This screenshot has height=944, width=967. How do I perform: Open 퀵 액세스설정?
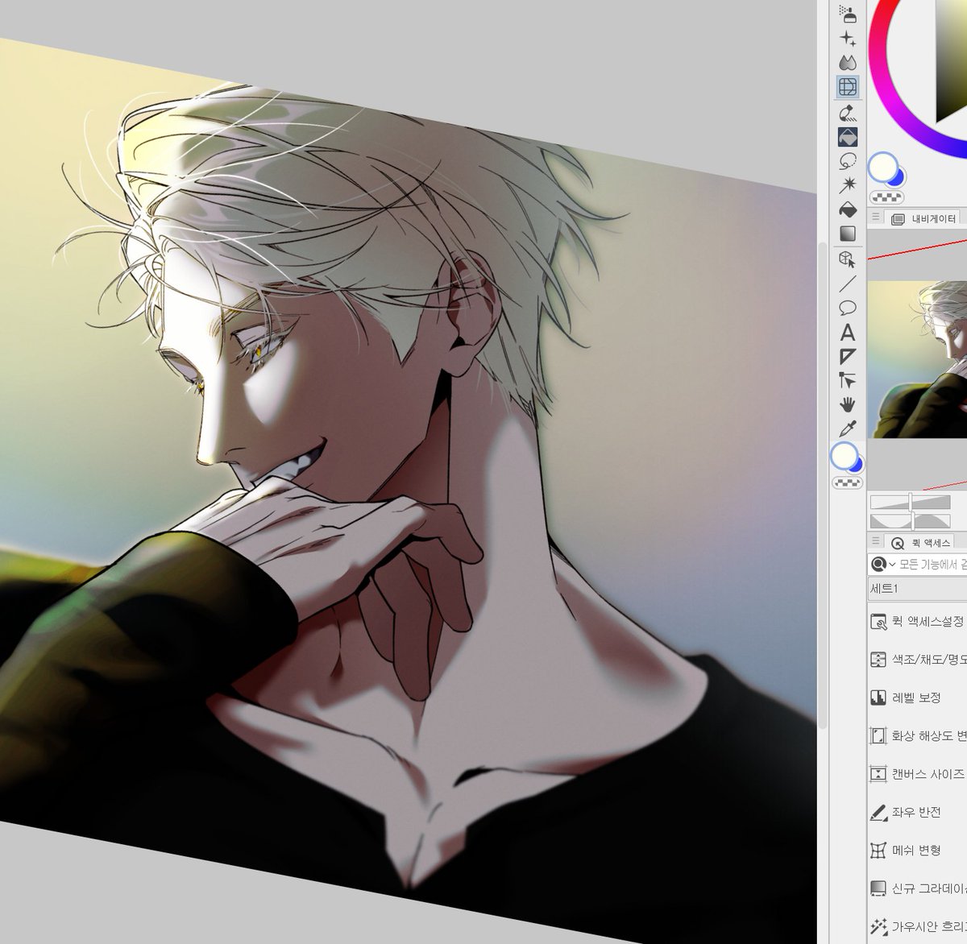917,622
